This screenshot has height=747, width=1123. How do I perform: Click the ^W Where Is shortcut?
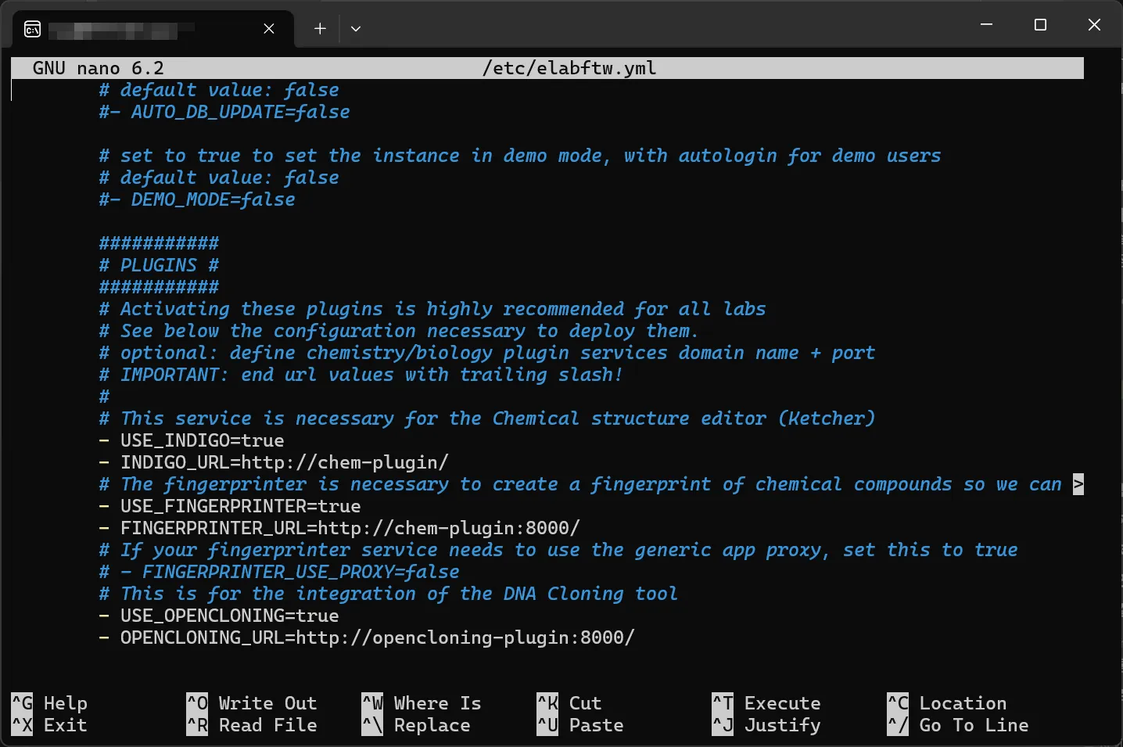[422, 703]
